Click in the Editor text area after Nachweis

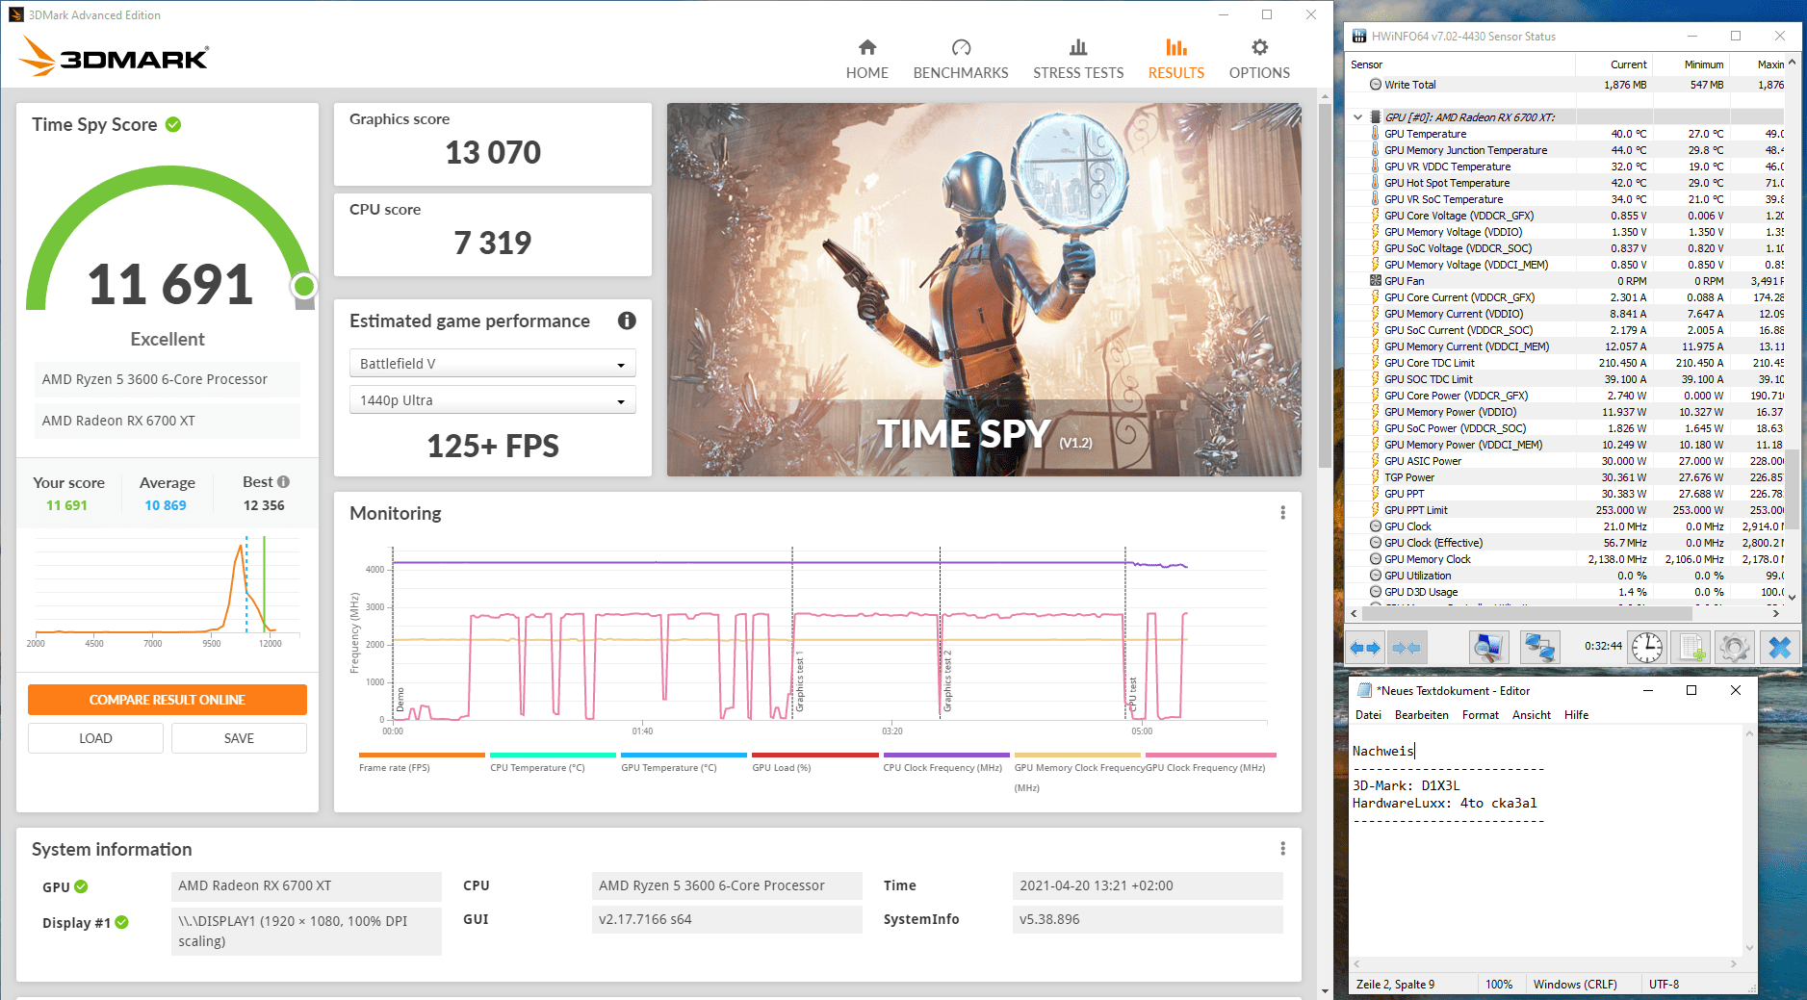tap(1416, 751)
